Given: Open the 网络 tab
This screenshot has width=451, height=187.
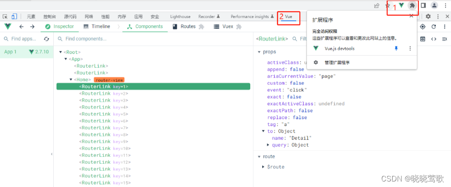Looking at the screenshot, I should coord(89,17).
